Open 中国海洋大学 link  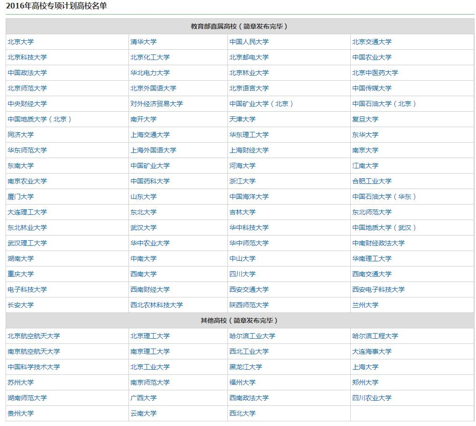click(249, 197)
